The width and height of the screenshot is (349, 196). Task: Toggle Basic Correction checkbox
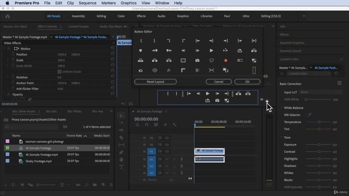[x=339, y=83]
